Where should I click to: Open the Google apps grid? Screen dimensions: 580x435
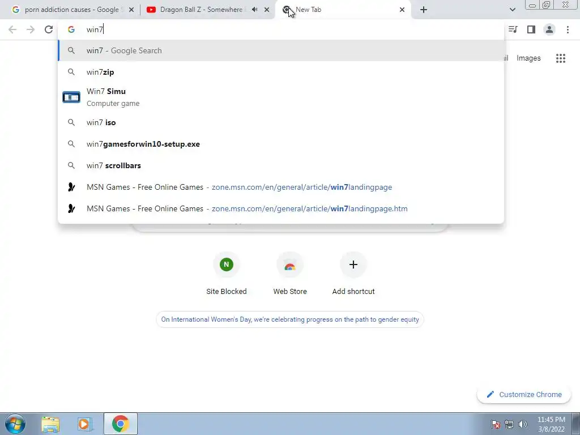(x=560, y=58)
